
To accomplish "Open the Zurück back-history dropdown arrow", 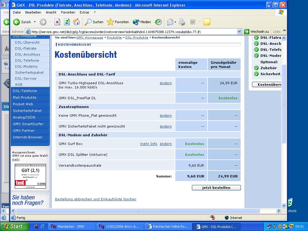I will pos(35,22).
